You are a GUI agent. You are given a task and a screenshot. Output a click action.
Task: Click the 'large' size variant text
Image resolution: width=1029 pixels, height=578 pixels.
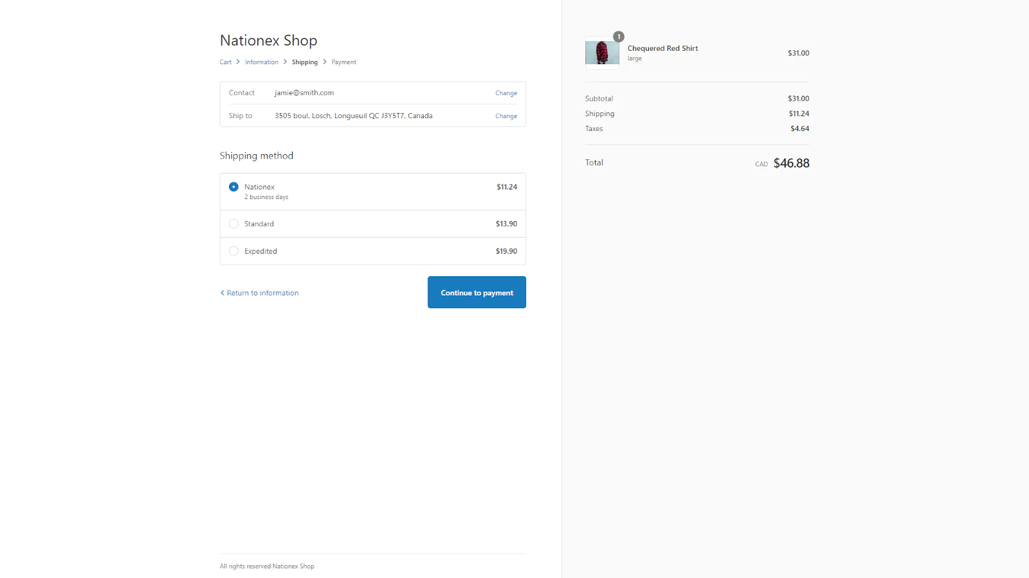click(635, 58)
